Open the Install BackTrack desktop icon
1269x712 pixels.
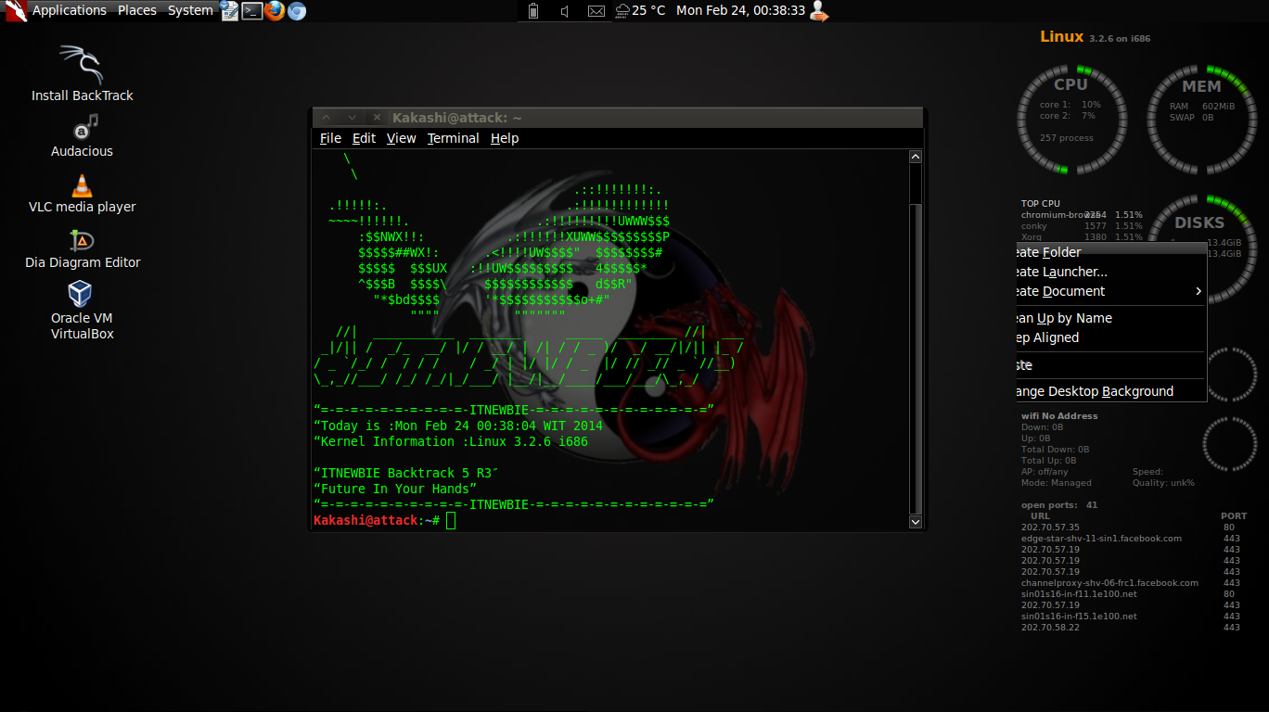tap(82, 73)
